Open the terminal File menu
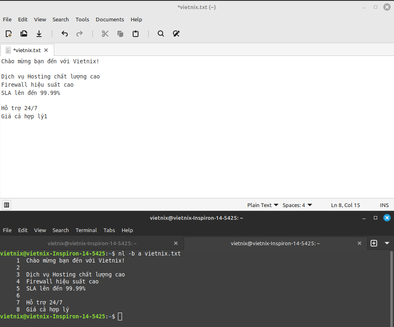Viewport: 394px width, 327px height. (x=7, y=230)
